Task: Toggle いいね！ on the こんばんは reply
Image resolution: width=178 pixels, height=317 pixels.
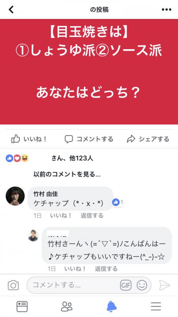Action: coord(75,269)
